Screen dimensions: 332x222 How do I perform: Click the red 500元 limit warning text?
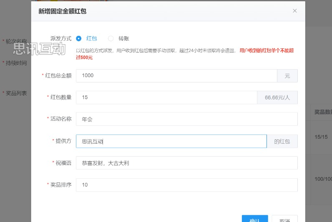click(267, 51)
